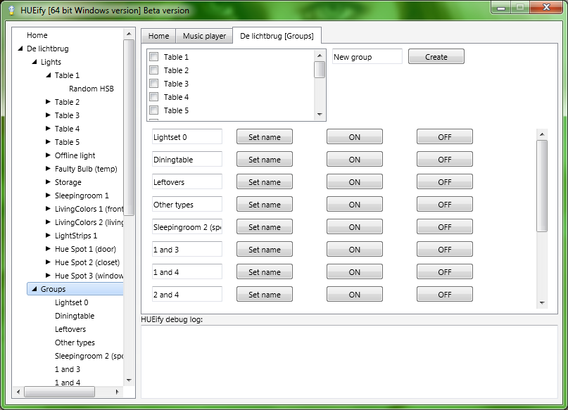Click the tree horizontal scrollbar thumb
Viewport: 568px width, 410px height.
(x=59, y=392)
